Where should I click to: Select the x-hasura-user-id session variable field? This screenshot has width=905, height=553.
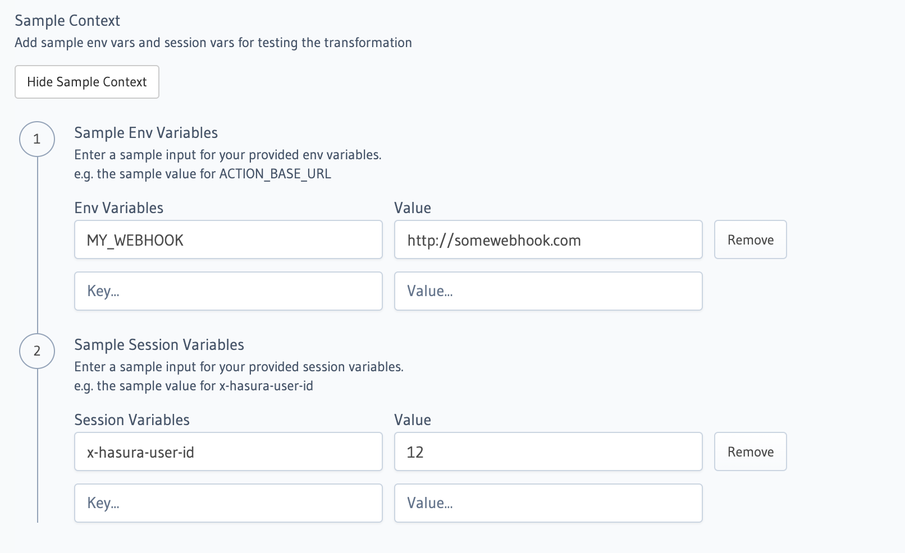click(228, 451)
